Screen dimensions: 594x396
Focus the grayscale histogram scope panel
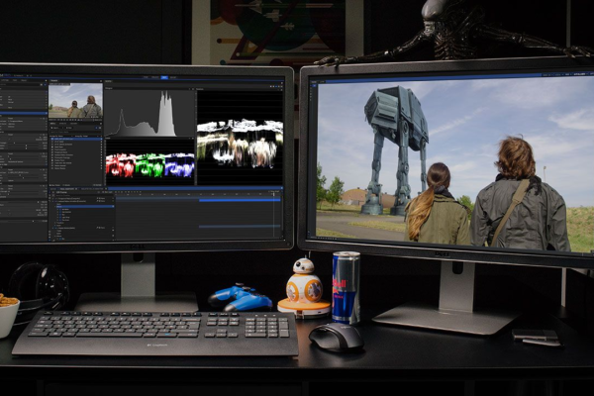point(149,113)
